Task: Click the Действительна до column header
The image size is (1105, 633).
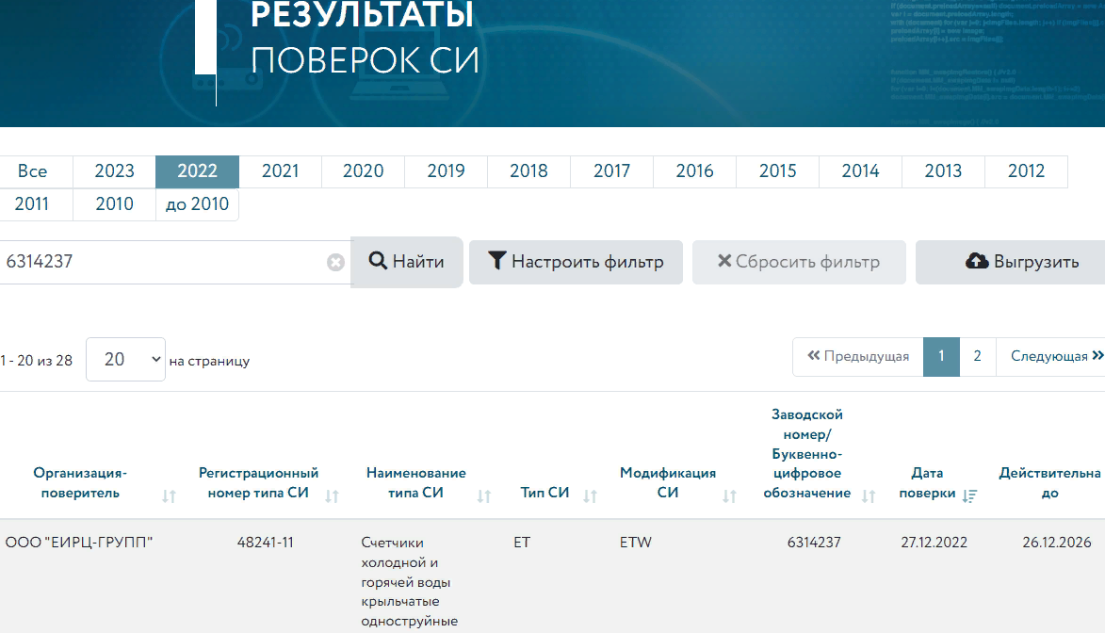Action: pyautogui.click(x=1050, y=483)
